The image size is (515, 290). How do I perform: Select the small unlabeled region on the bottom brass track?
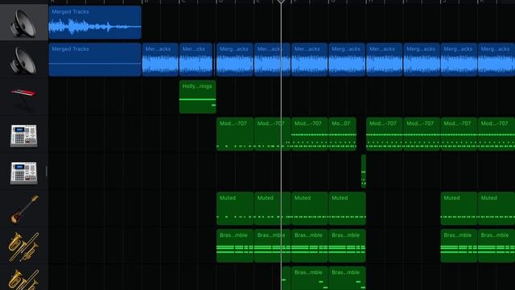pyautogui.click(x=286, y=278)
